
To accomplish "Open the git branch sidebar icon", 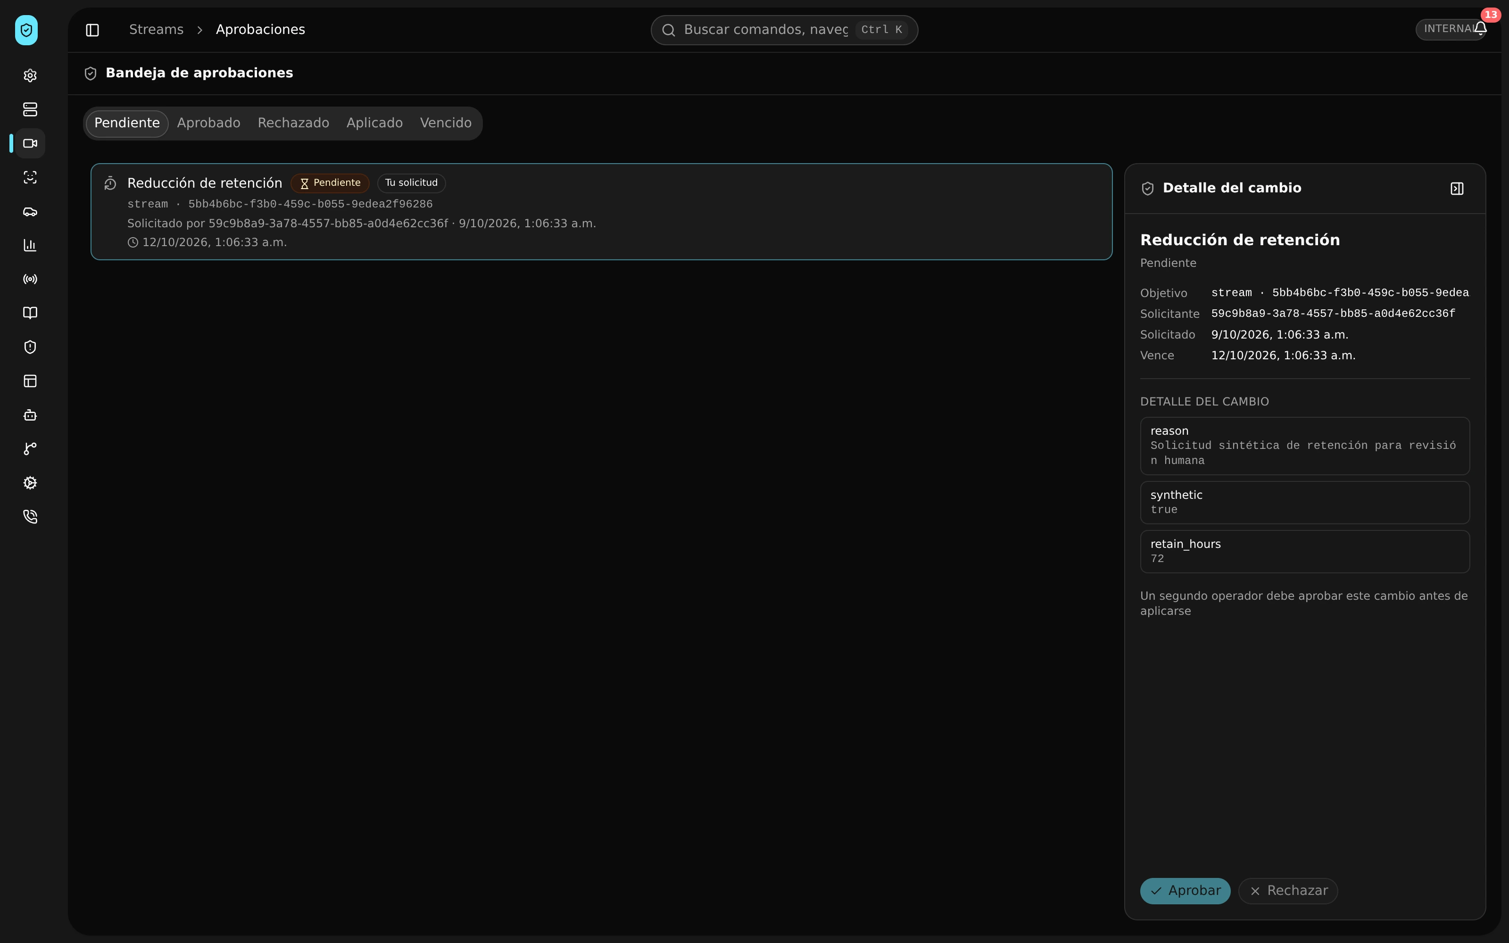I will pos(30,449).
